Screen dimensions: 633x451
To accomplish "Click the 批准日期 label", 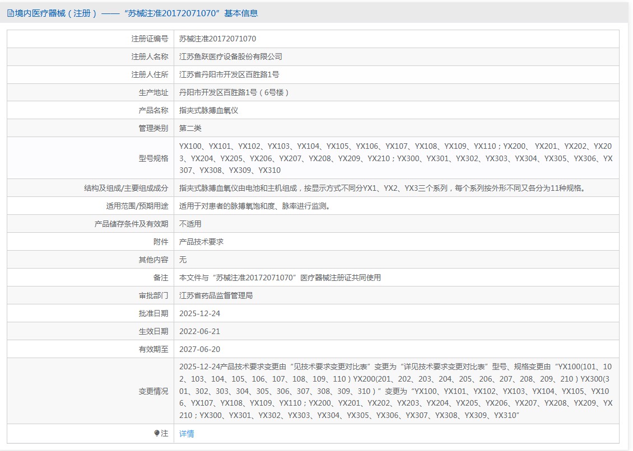I will [x=153, y=313].
